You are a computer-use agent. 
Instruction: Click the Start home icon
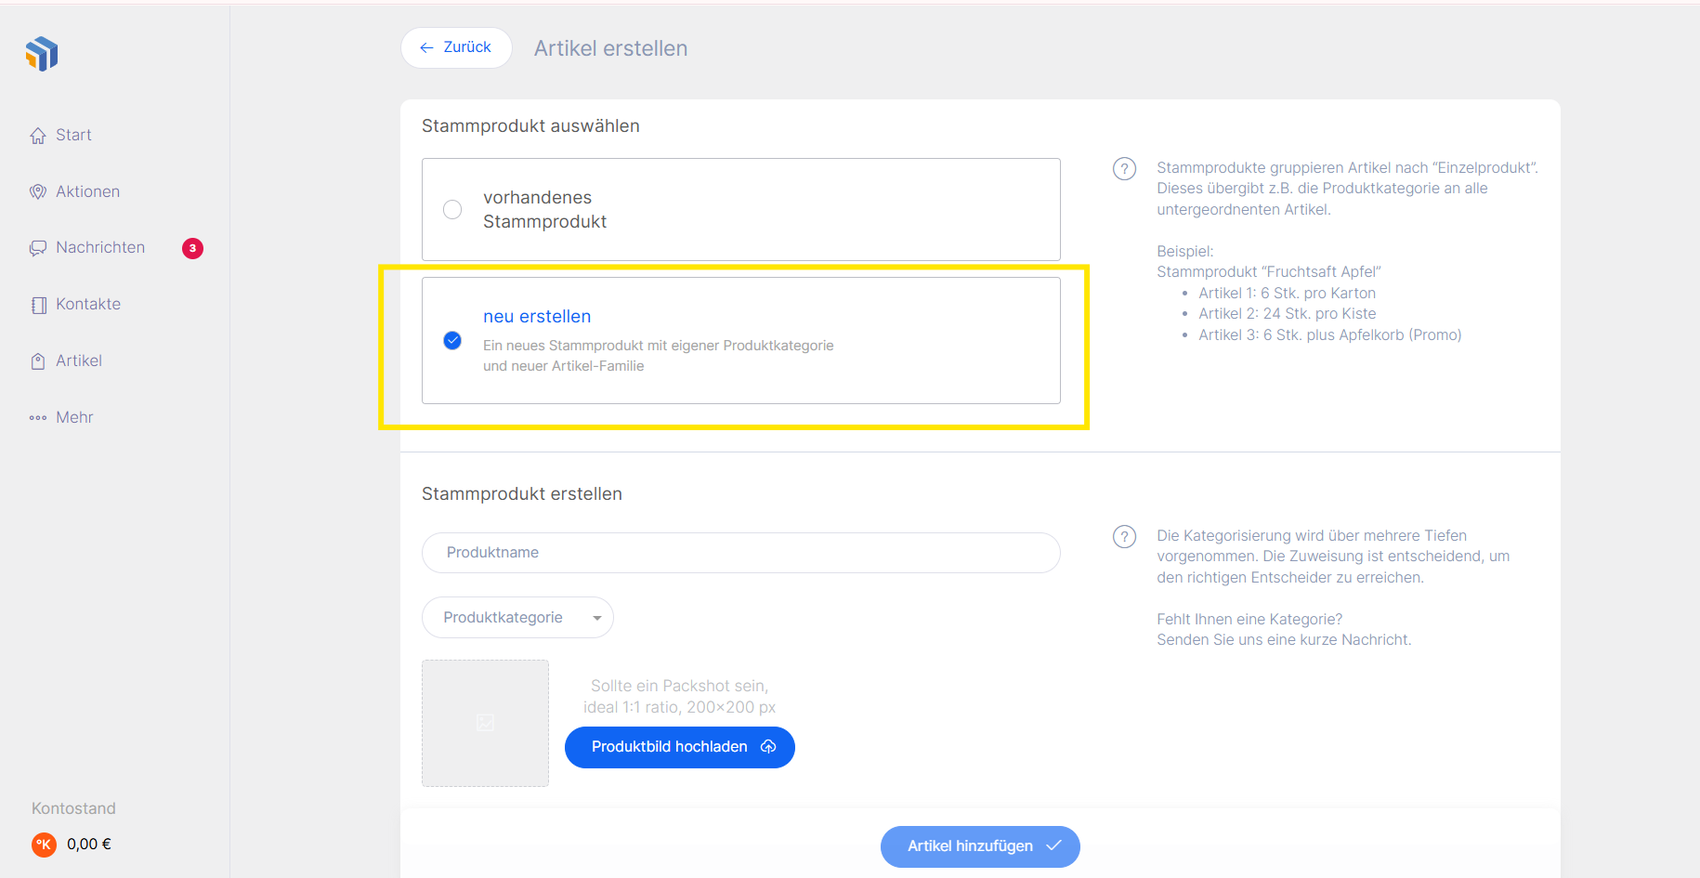[38, 136]
